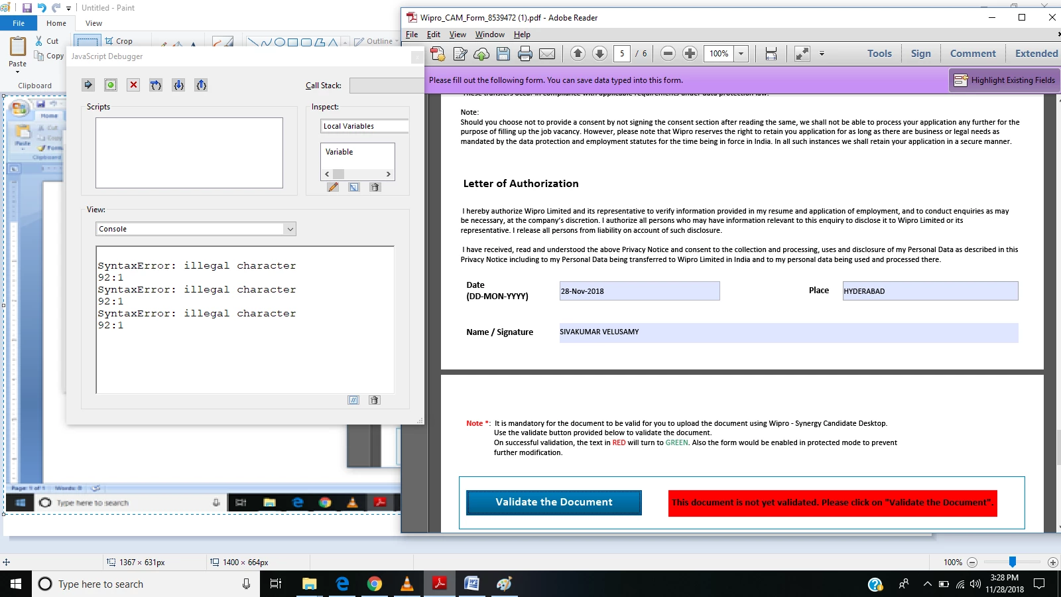
Task: Click the envelope email icon in Adobe Reader
Action: click(x=547, y=54)
